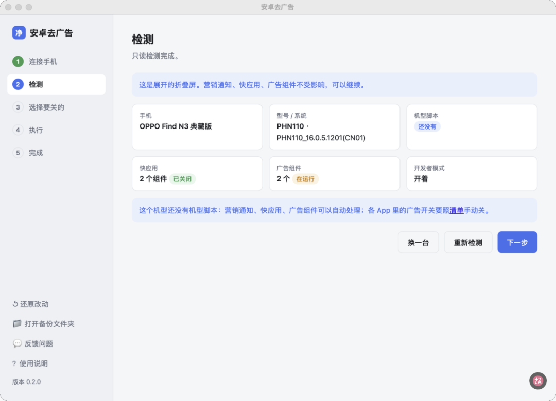Click the folder icon by 打开备份文件夹
This screenshot has height=401, width=556.
16,323
